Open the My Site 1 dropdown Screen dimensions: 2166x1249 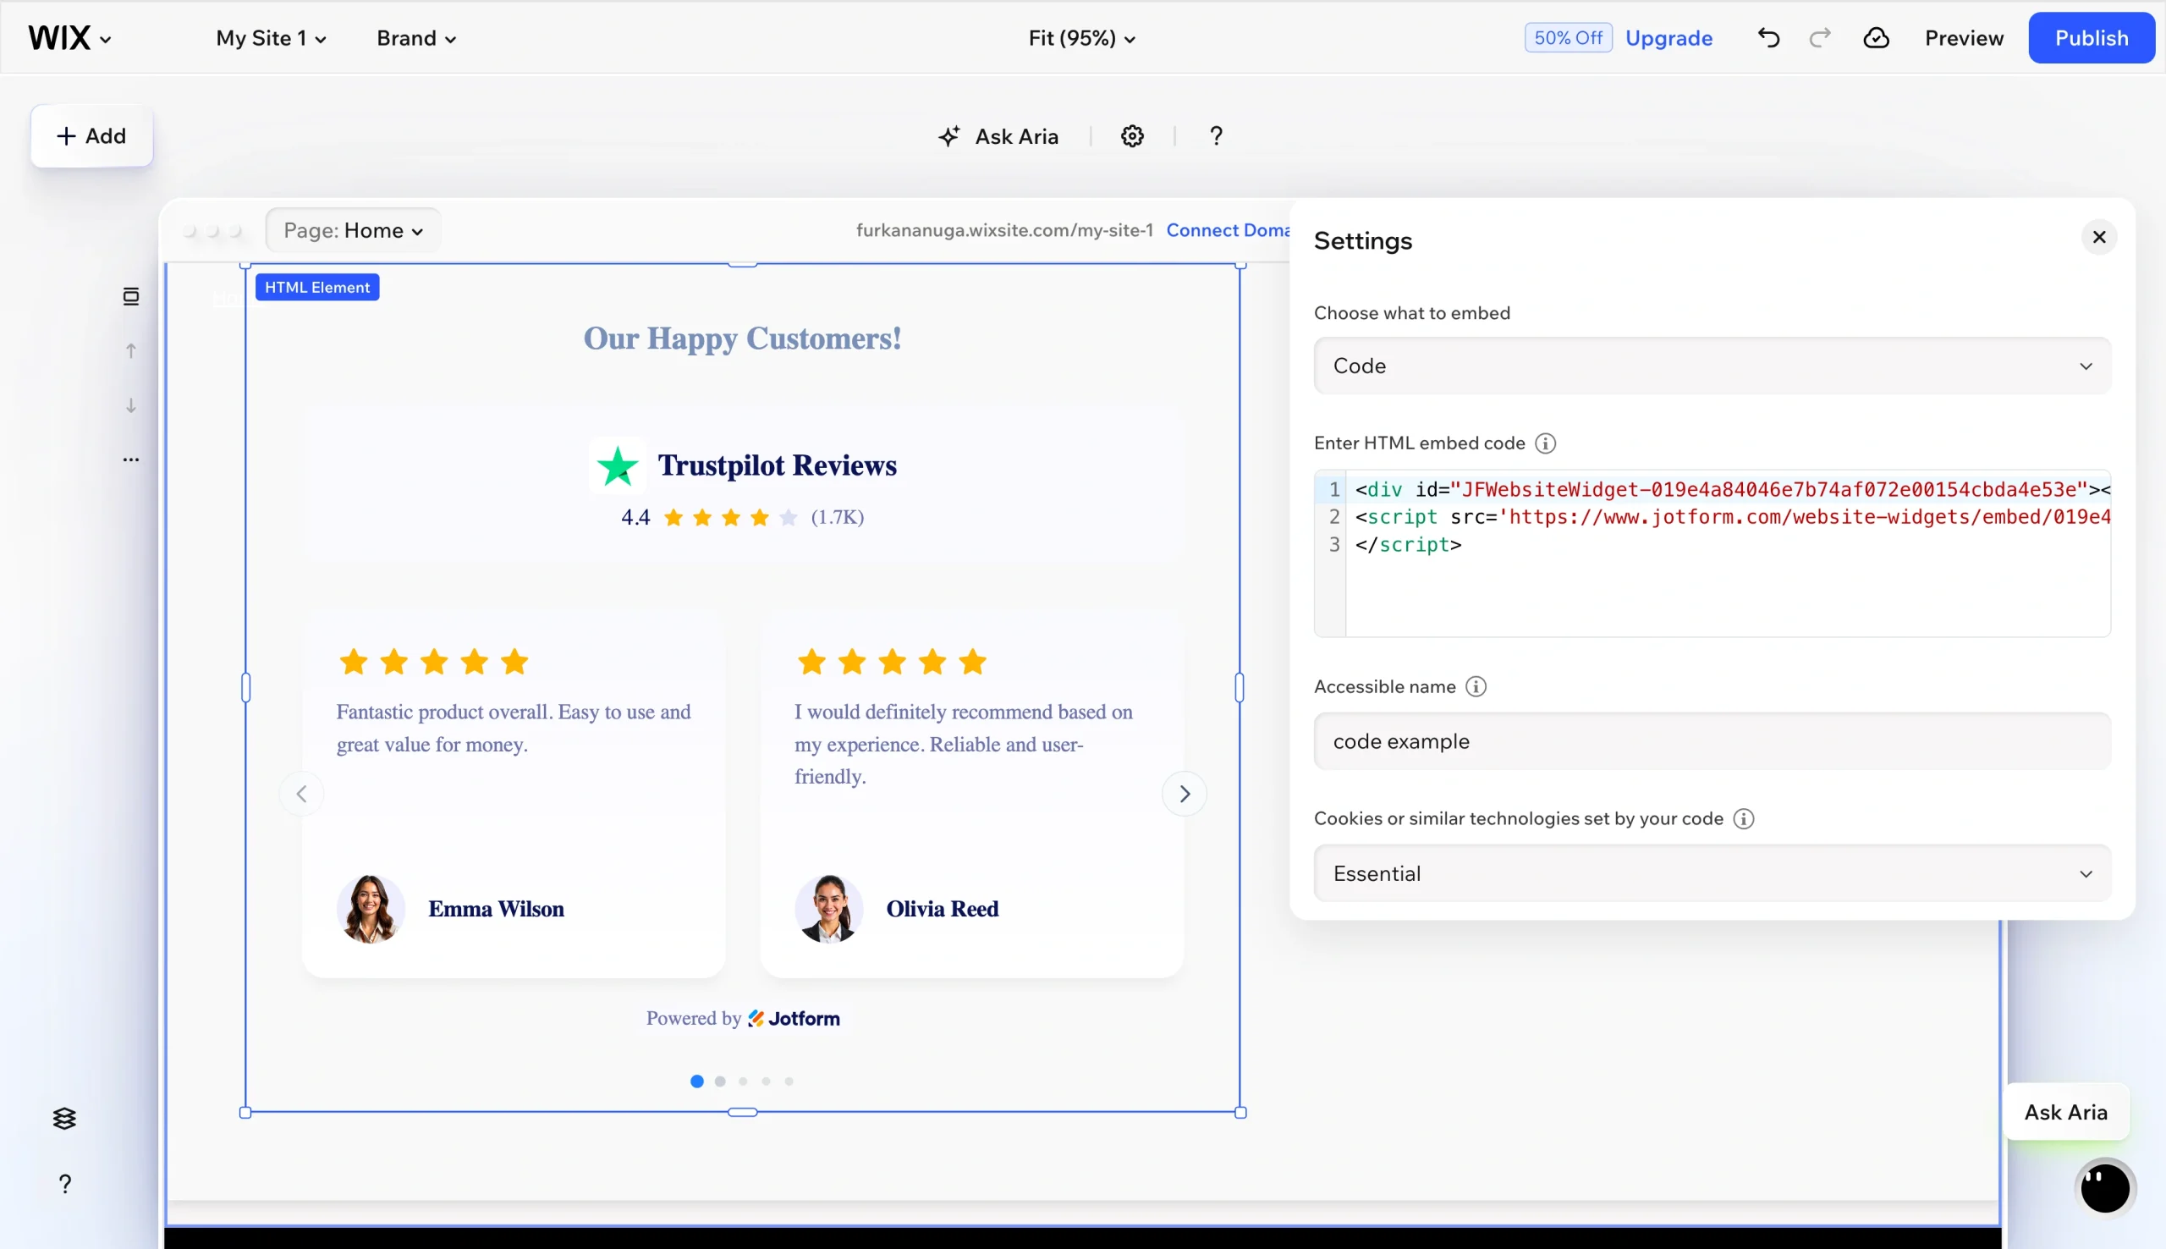click(x=270, y=38)
